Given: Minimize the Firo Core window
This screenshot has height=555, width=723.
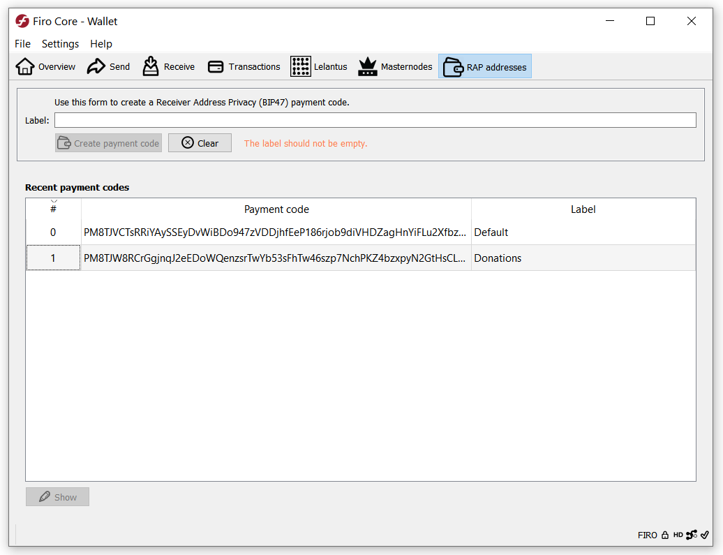Looking at the screenshot, I should click(609, 21).
